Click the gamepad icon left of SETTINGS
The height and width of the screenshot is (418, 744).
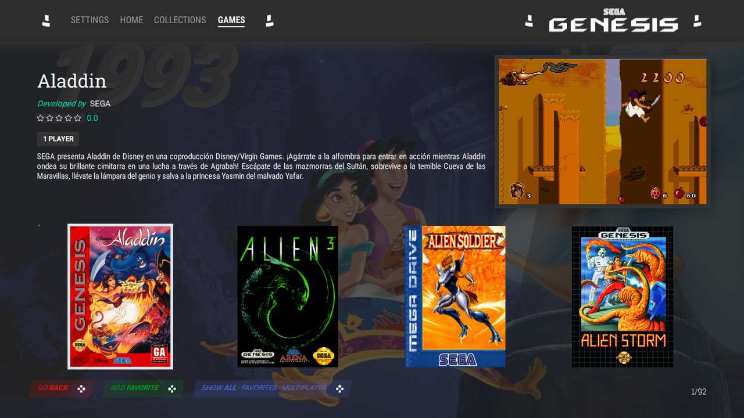click(46, 20)
